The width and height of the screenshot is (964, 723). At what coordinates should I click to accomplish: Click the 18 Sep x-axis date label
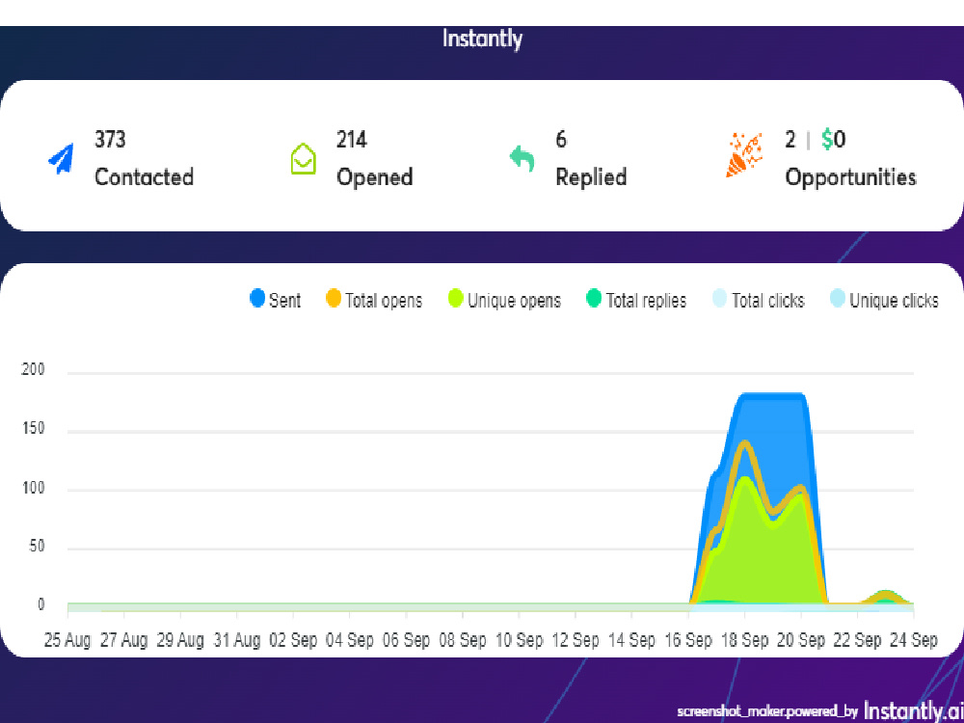744,640
